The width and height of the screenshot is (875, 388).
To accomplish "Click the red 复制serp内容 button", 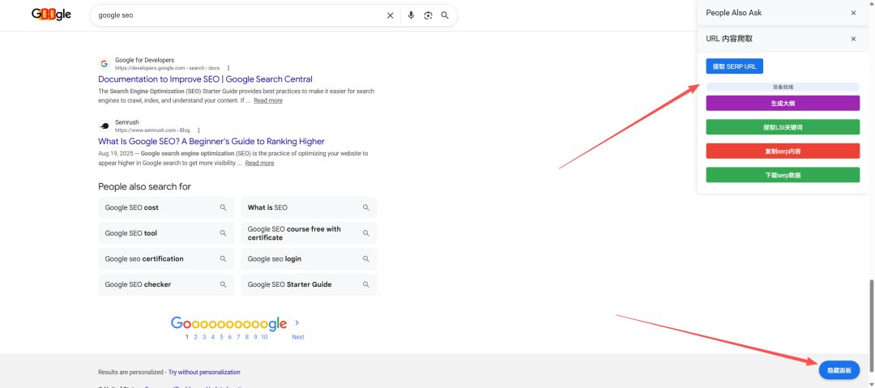I will click(x=783, y=151).
